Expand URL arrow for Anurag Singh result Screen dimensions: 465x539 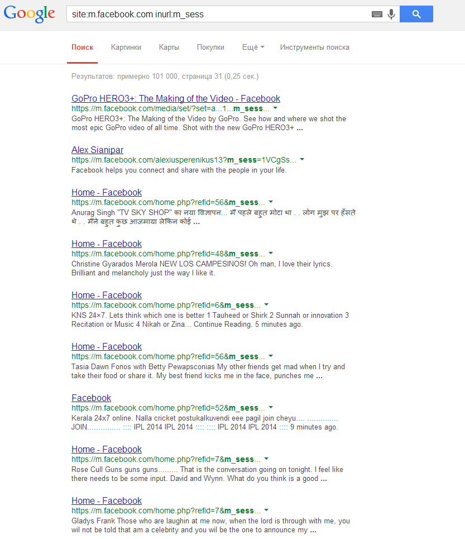[271, 202]
